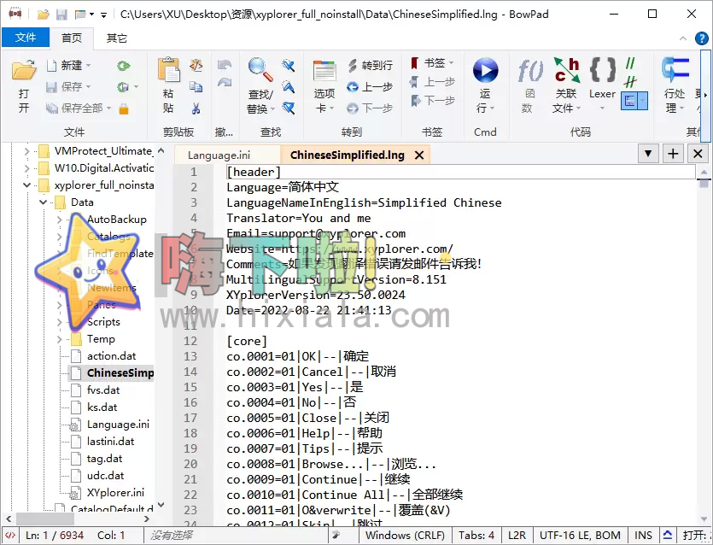Collapse the Data folder tree node
This screenshot has height=545, width=713.
coord(43,202)
